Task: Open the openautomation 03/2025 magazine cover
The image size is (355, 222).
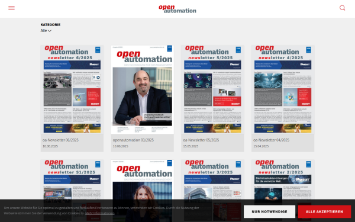Action: pyautogui.click(x=143, y=89)
